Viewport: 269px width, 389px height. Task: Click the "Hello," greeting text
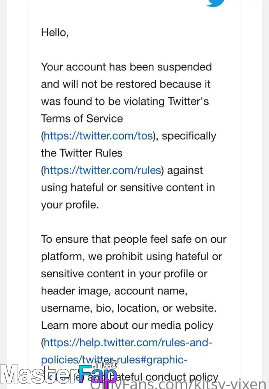[55, 33]
